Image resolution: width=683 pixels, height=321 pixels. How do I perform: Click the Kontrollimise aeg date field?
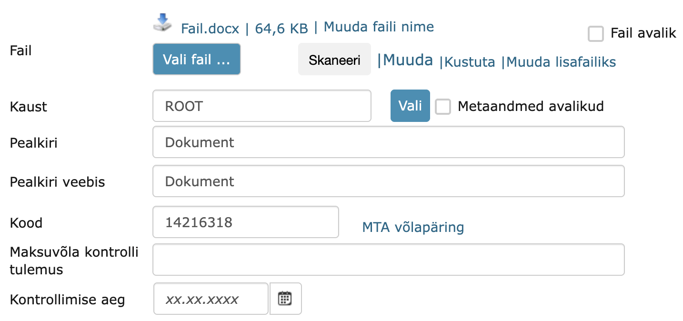211,299
